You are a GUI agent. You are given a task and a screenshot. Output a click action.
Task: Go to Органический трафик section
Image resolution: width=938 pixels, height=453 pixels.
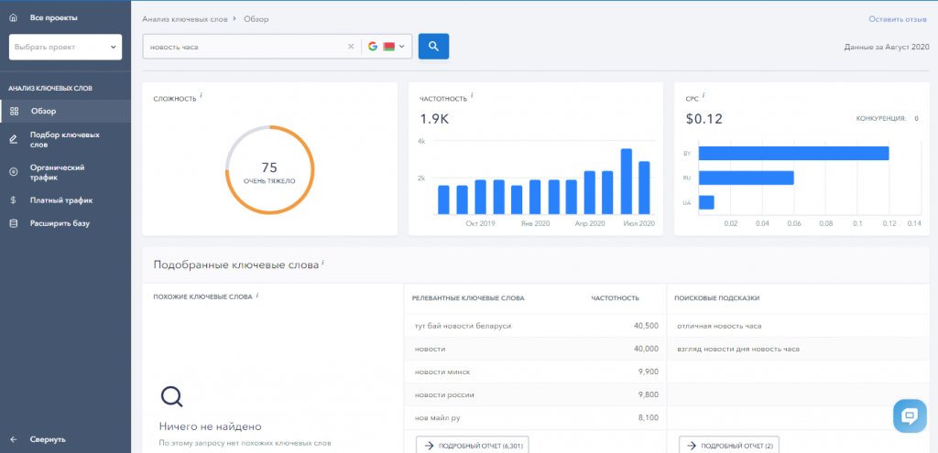[x=57, y=172]
